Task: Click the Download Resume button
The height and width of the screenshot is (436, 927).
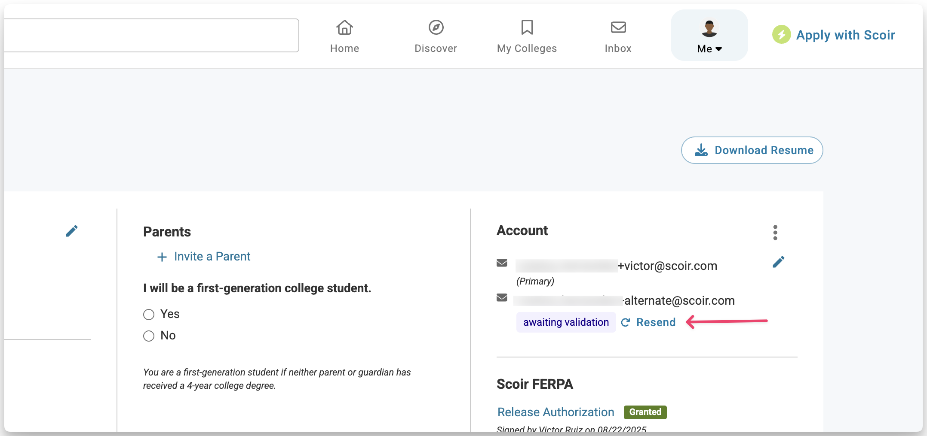Action: (x=752, y=150)
